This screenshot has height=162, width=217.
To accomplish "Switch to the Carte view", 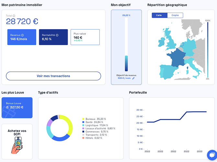I will tap(159, 15).
